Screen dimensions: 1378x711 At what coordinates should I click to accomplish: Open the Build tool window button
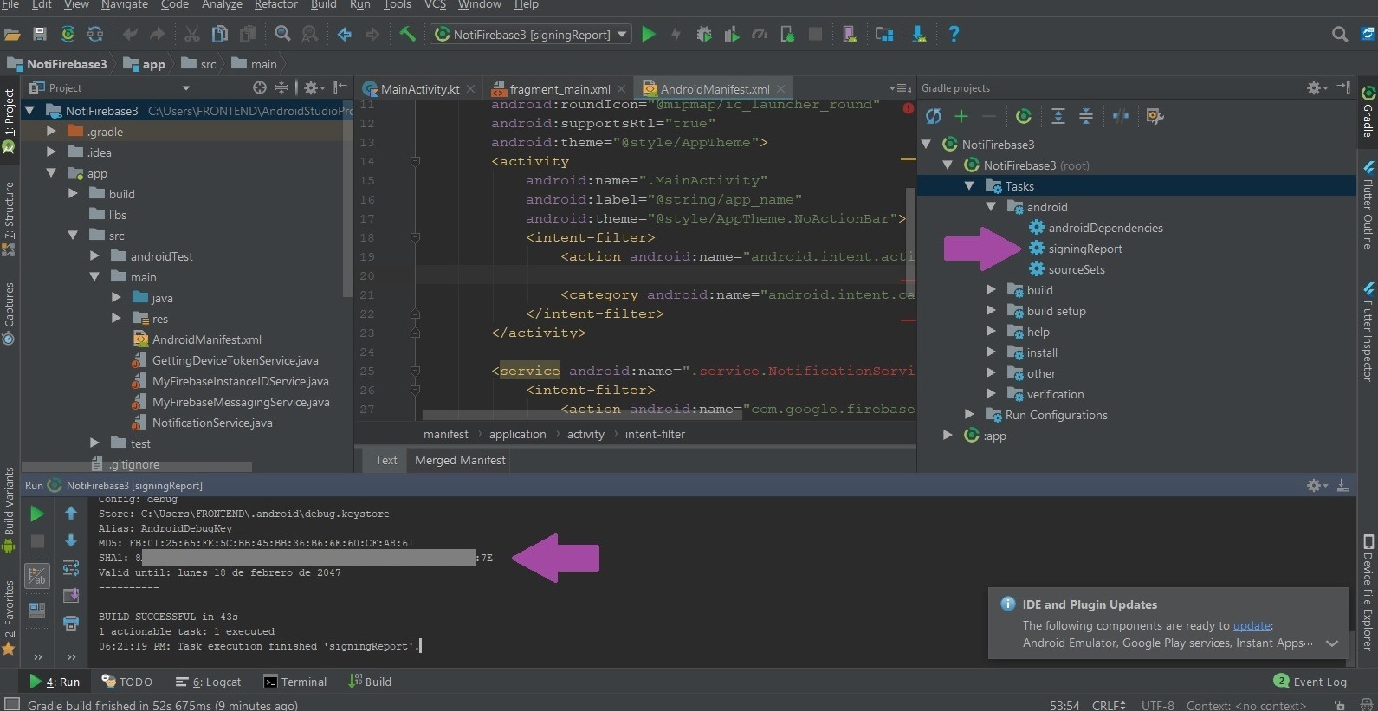[370, 682]
